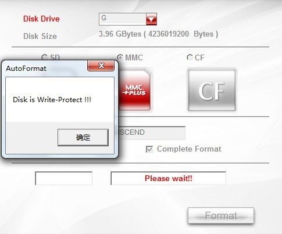282x234 pixels.
Task: Click the AutoFormat dialog title bar
Action: (x=45, y=68)
